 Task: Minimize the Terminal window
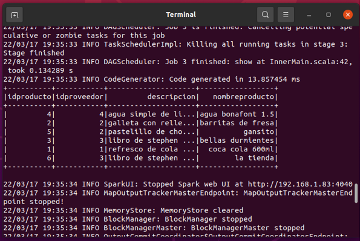pyautogui.click(x=309, y=15)
